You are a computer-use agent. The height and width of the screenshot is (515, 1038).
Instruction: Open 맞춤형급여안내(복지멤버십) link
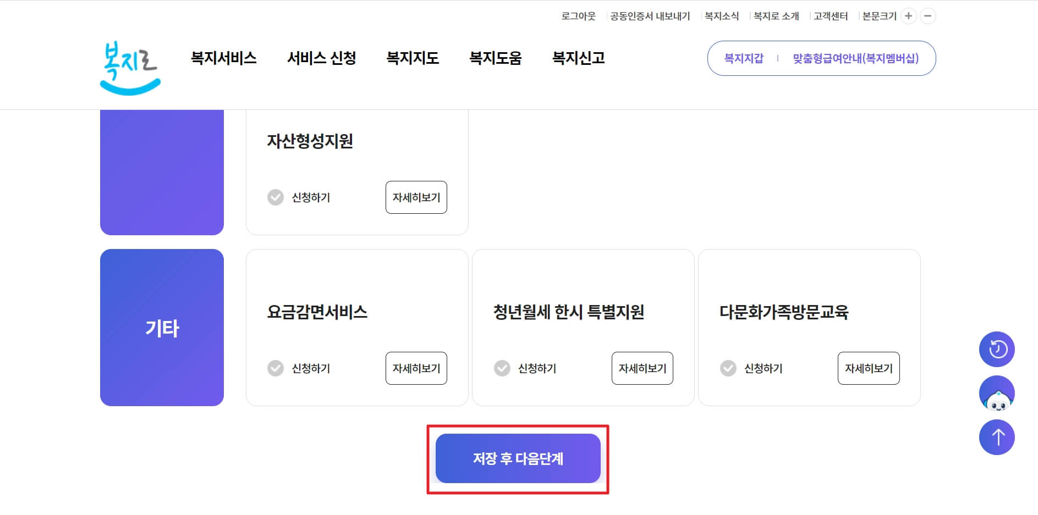click(856, 58)
